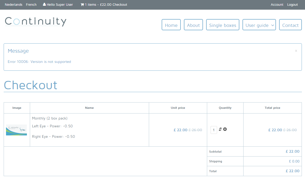The width and height of the screenshot is (305, 179).
Task: Focus the quantity input field
Action: [214, 130]
